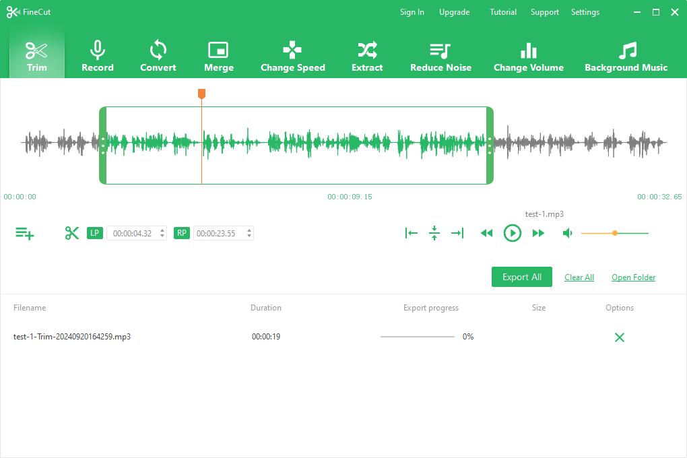Click the right trim handle on waveform
Screen dimensions: 687x458
point(490,145)
